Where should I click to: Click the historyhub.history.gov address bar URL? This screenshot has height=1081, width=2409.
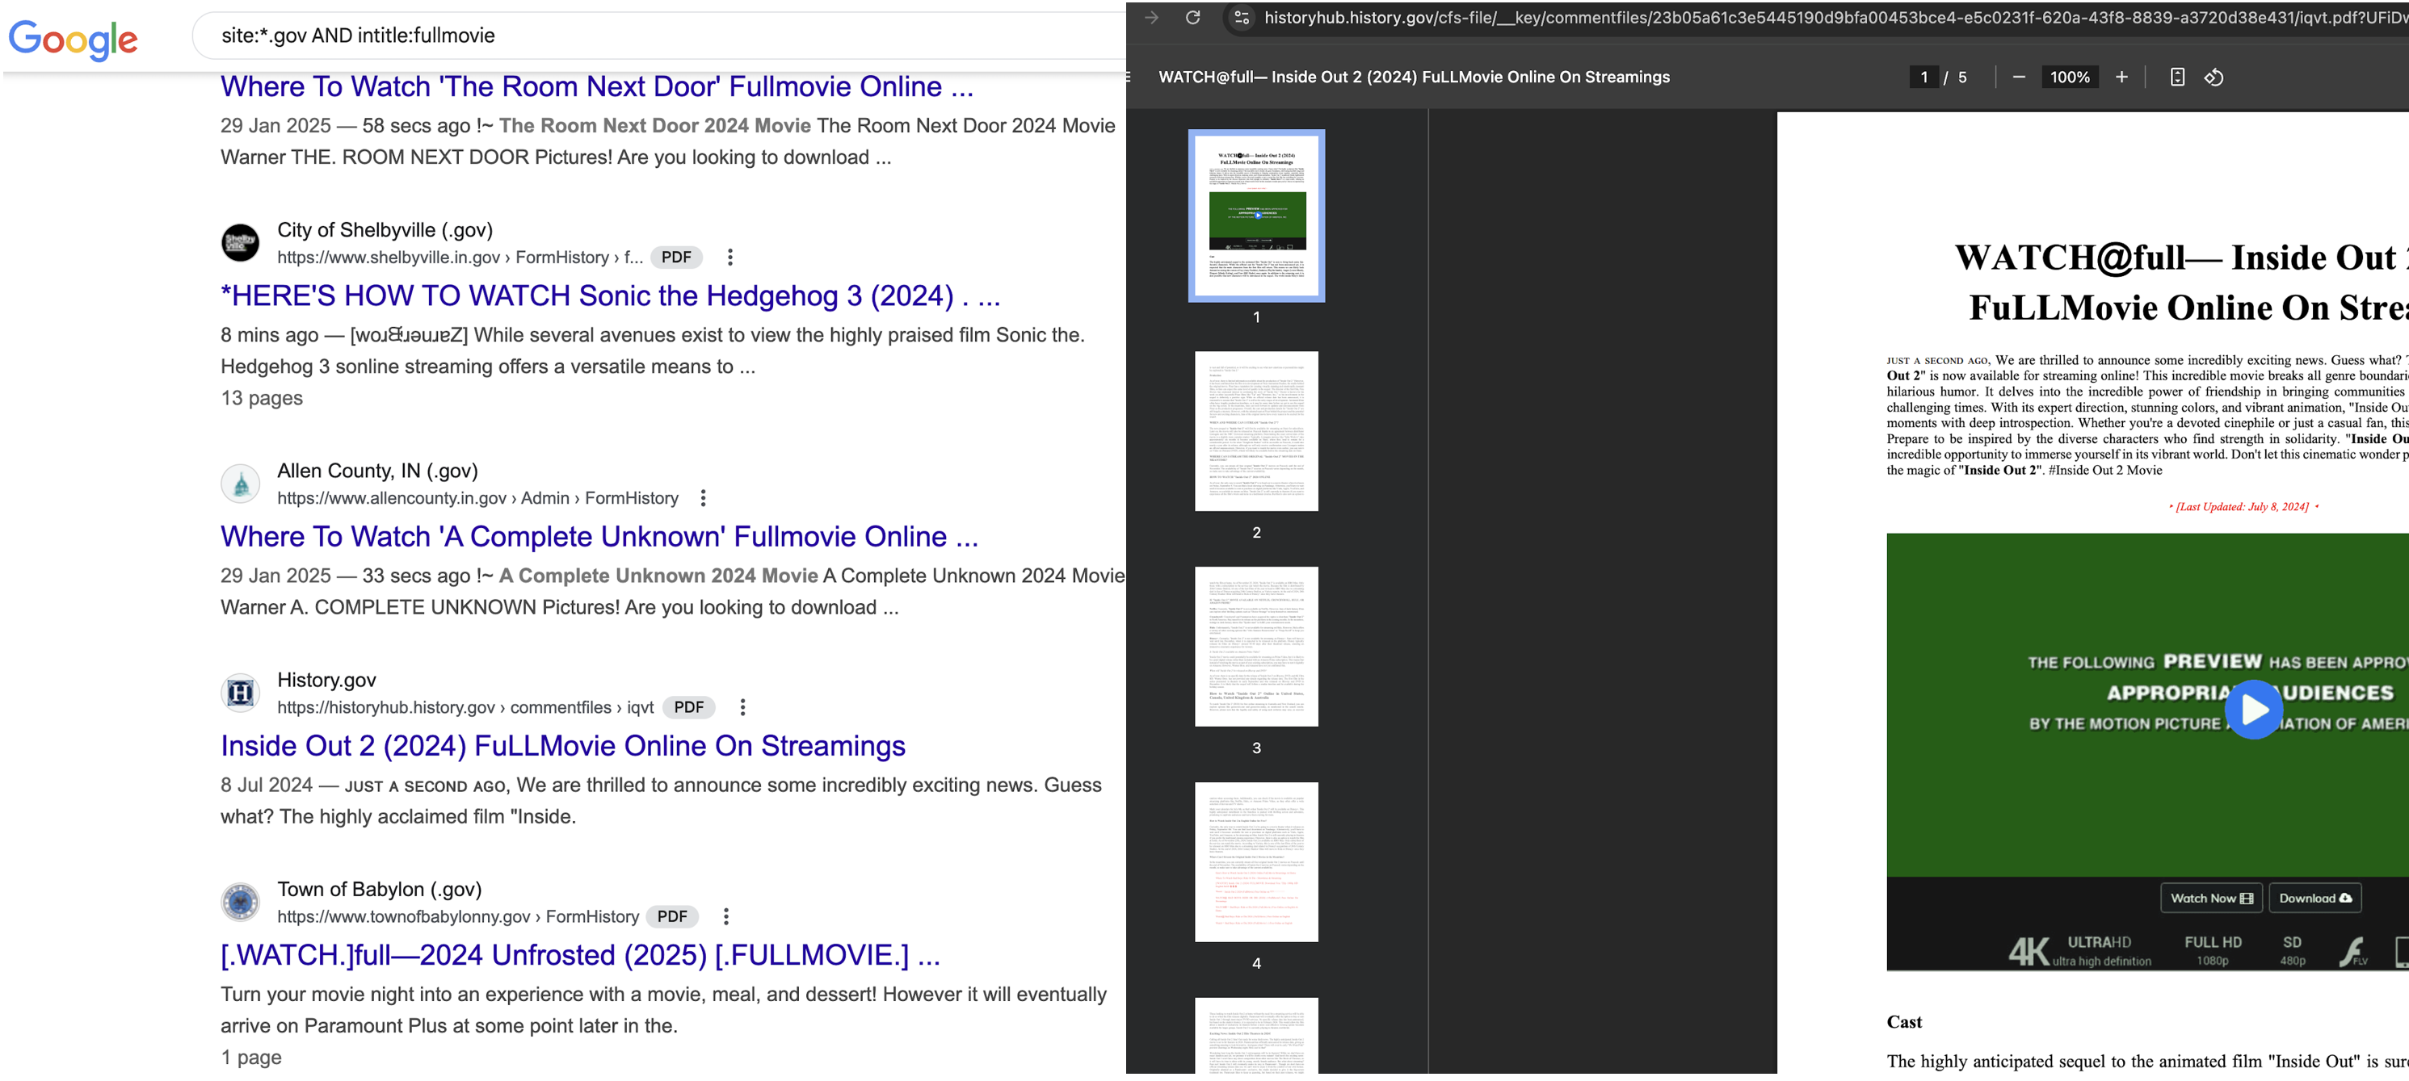(1835, 18)
